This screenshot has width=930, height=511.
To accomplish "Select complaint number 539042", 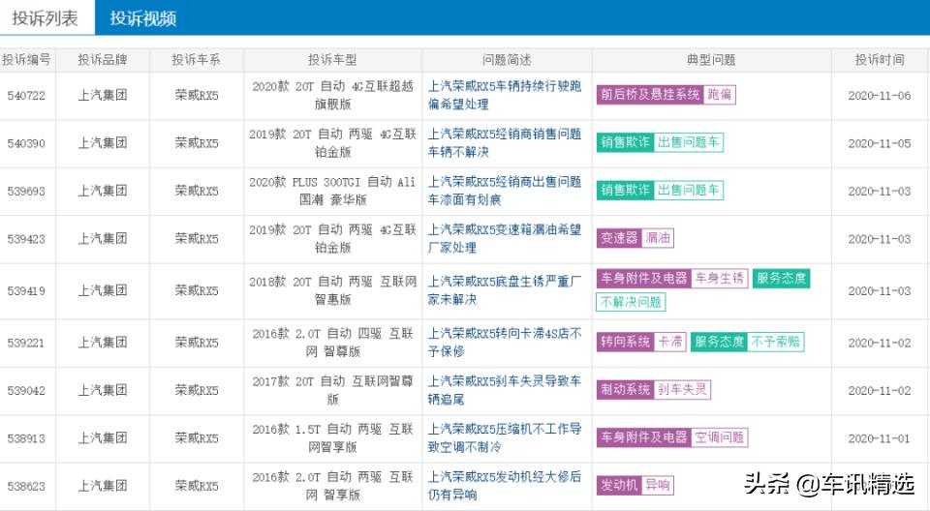I will tap(26, 390).
